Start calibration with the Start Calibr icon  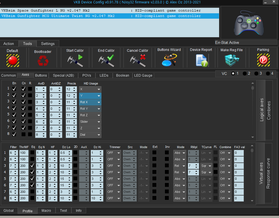point(75,61)
